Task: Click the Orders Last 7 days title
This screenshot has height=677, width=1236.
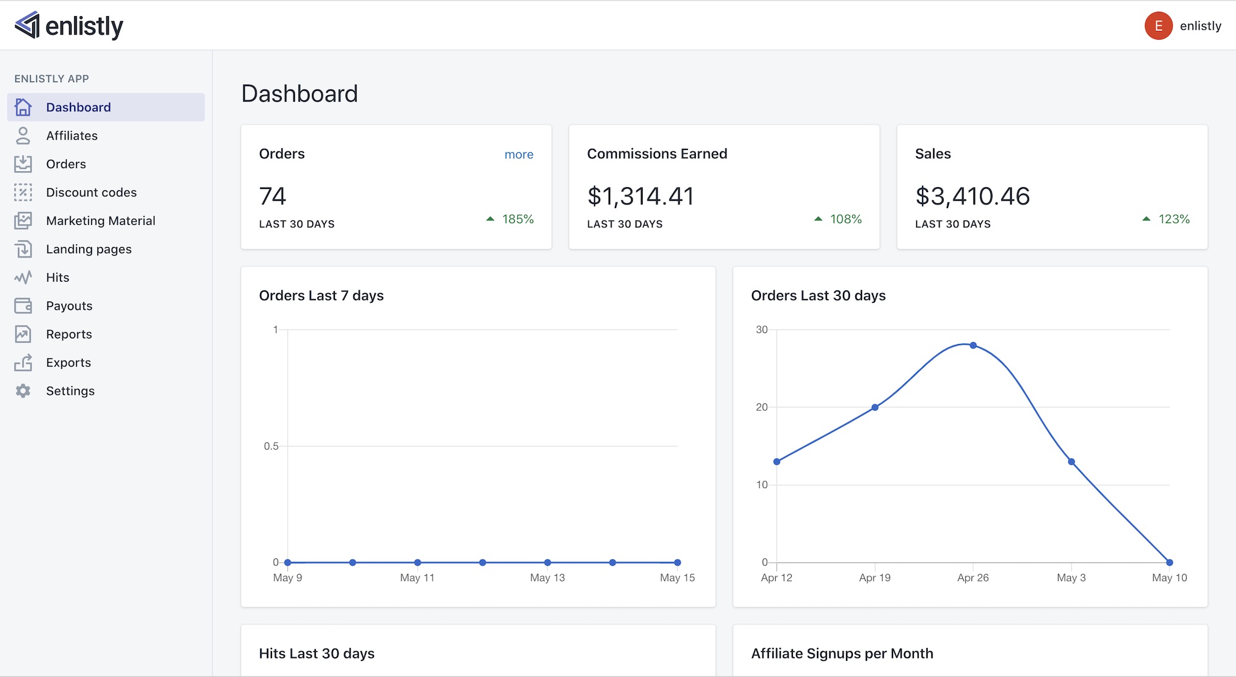Action: click(x=321, y=296)
